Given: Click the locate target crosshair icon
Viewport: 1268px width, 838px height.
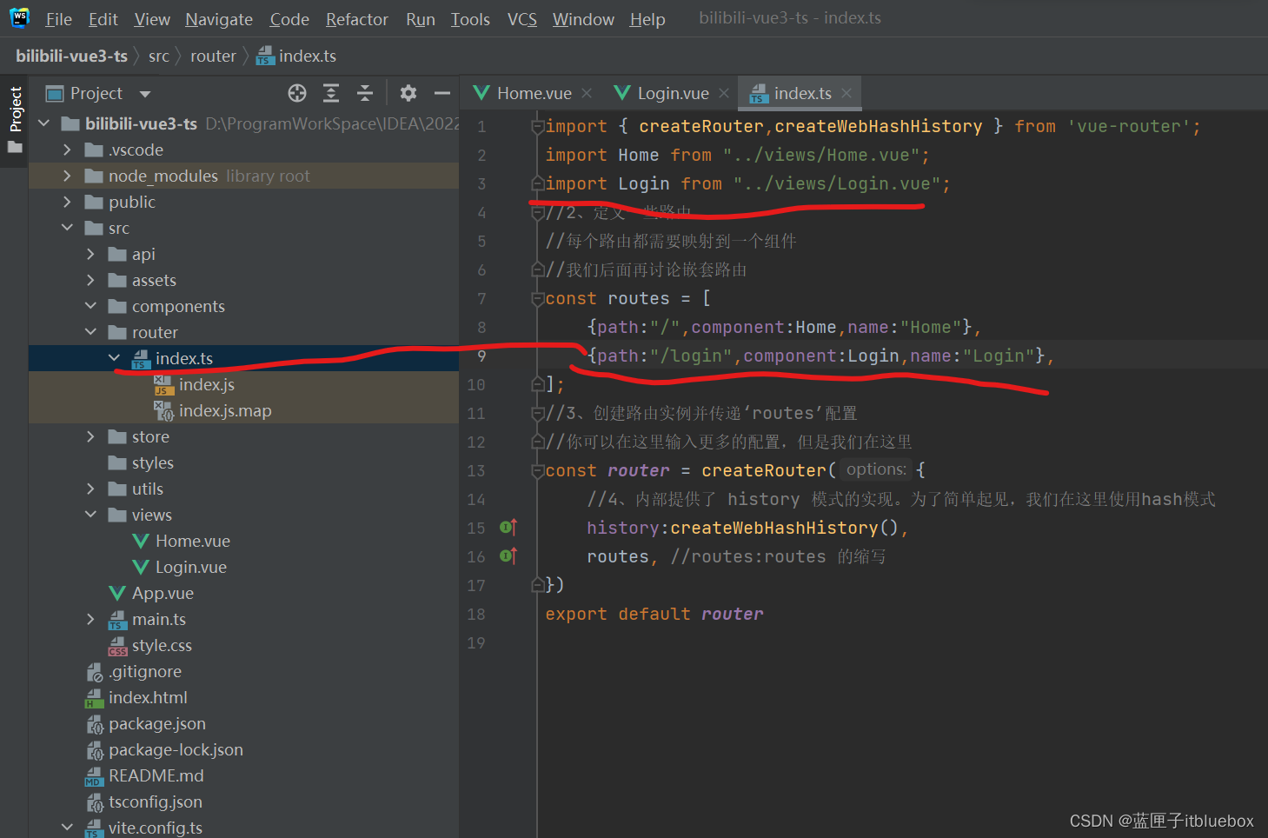Looking at the screenshot, I should [297, 93].
